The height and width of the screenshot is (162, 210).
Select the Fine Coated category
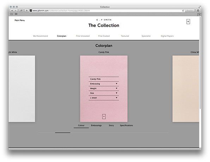104,36
